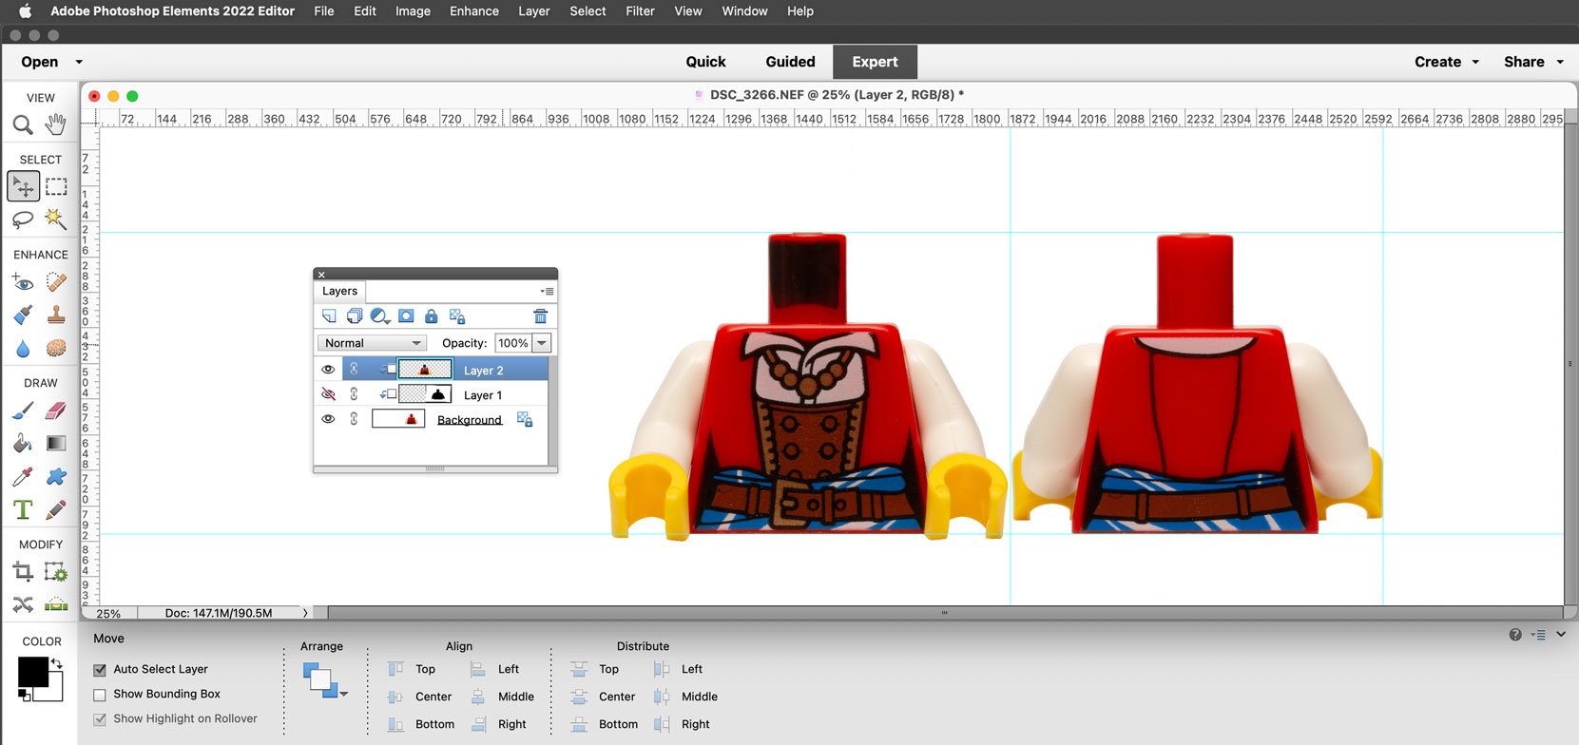
Task: Click Align Top button
Action: coord(412,669)
